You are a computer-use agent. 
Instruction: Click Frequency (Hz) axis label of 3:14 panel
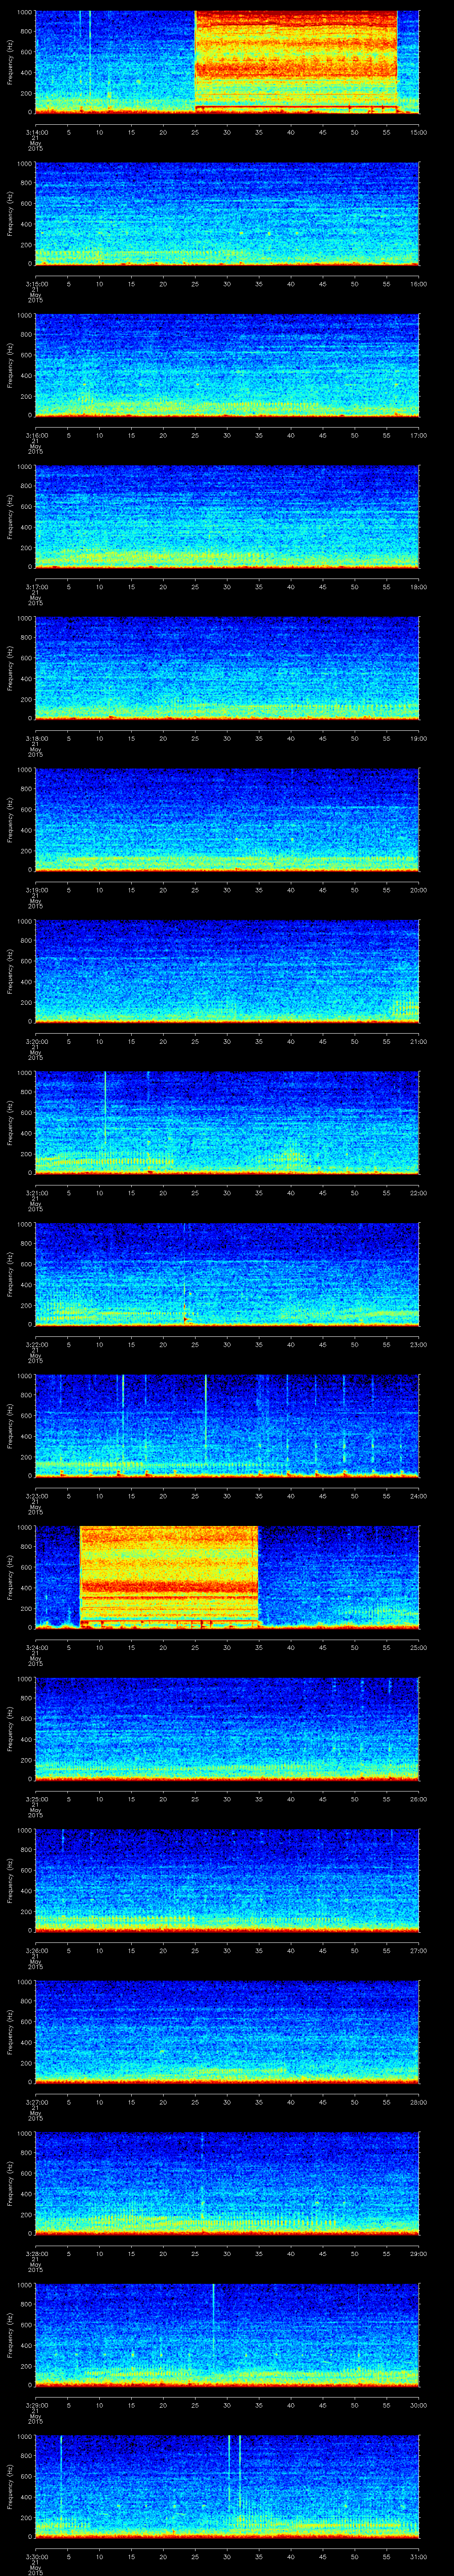10,62
